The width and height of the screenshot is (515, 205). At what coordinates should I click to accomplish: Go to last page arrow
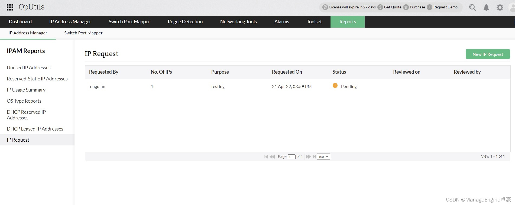tap(314, 157)
